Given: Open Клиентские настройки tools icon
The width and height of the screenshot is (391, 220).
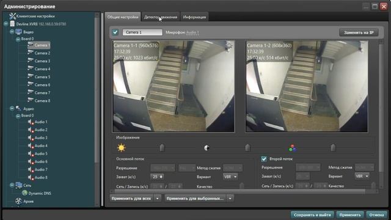Looking at the screenshot, I should (x=12, y=16).
